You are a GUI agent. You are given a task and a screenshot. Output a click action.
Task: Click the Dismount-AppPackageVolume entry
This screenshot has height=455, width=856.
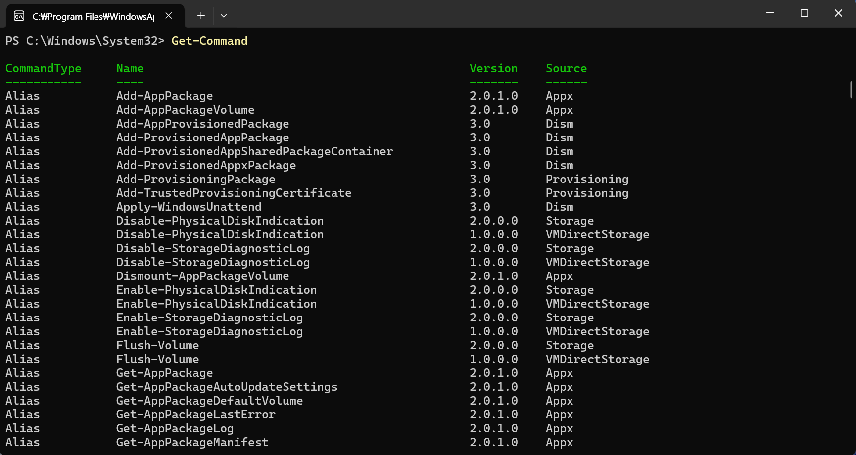coord(203,276)
